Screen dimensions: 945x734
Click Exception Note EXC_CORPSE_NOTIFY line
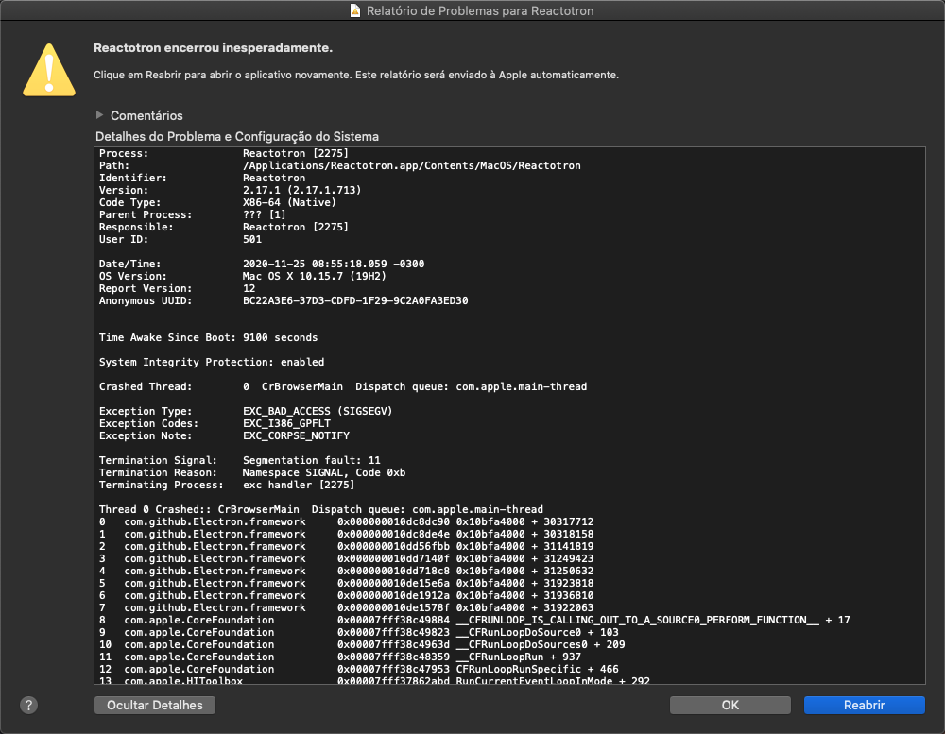pyautogui.click(x=224, y=435)
